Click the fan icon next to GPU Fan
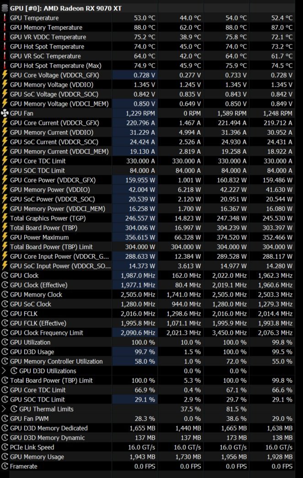 click(x=5, y=114)
